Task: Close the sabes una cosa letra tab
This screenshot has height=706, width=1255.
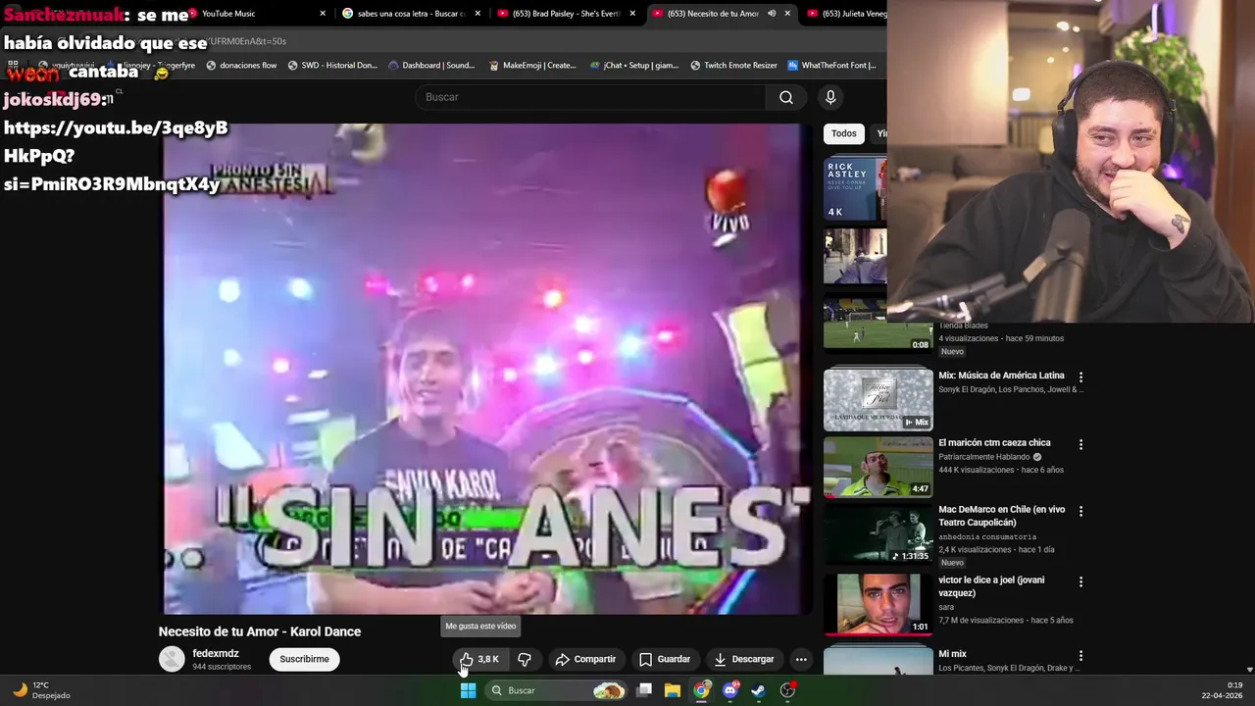Action: coord(477,14)
